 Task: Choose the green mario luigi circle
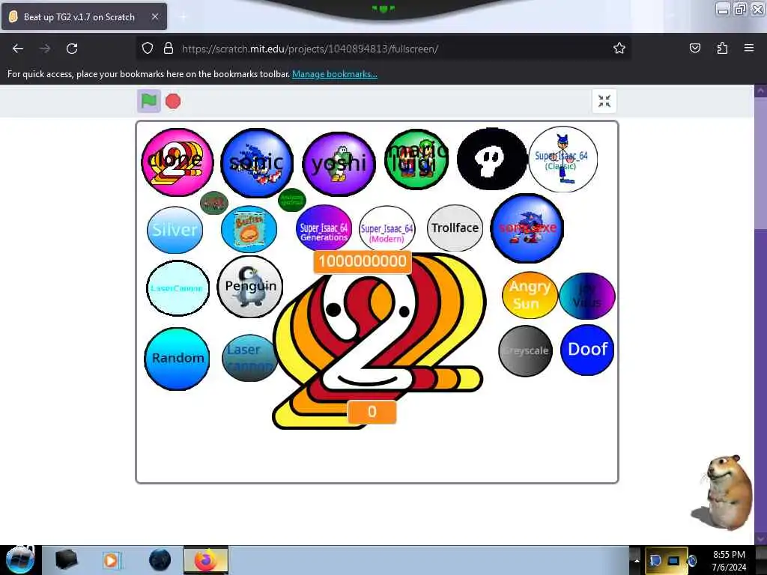(416, 159)
